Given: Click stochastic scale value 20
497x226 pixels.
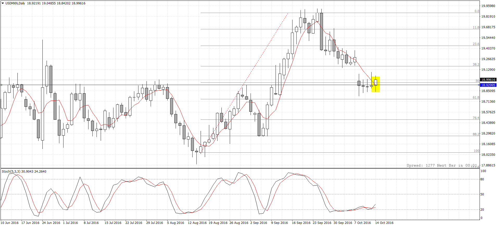Looking at the screenshot, I should pyautogui.click(x=482, y=209).
